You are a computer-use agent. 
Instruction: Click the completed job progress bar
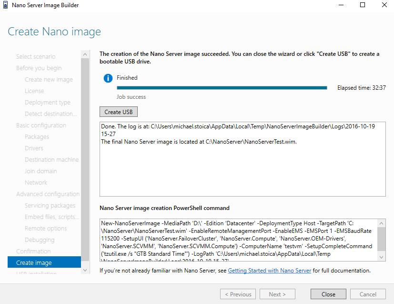point(222,88)
